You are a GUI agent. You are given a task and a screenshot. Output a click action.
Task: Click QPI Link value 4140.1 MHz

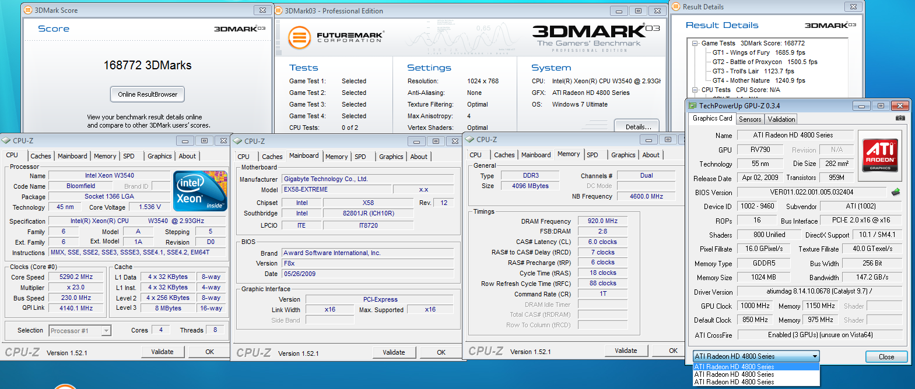[x=76, y=309]
